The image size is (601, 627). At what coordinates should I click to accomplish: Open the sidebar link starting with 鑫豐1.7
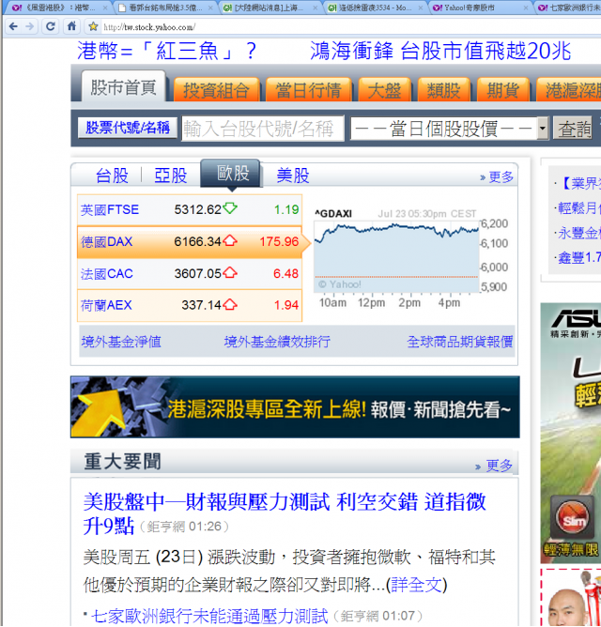pos(579,258)
